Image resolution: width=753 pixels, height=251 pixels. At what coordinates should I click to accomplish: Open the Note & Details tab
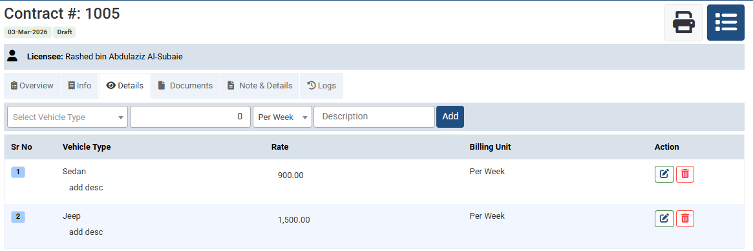click(260, 86)
